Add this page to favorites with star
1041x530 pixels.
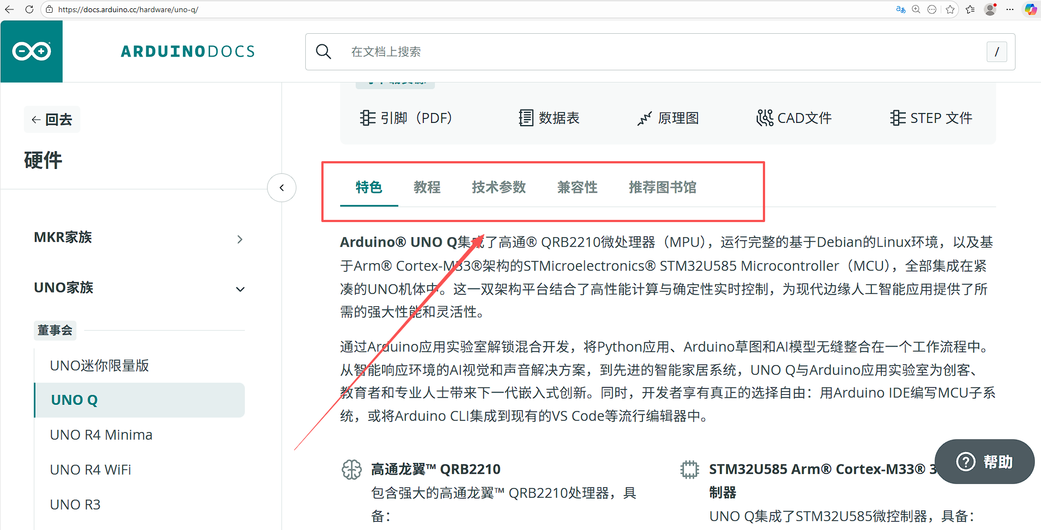click(x=951, y=9)
